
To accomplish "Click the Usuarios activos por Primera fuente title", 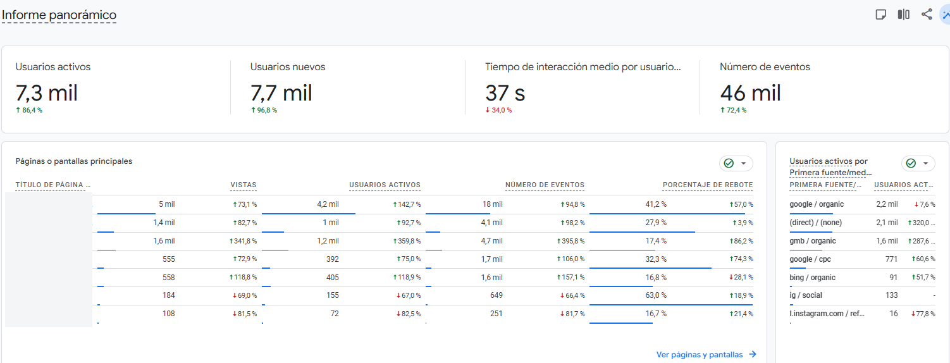I will [830, 167].
